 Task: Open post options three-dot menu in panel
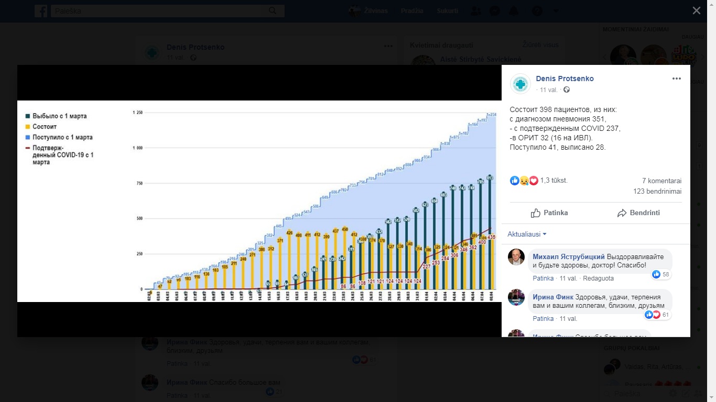pyautogui.click(x=677, y=79)
